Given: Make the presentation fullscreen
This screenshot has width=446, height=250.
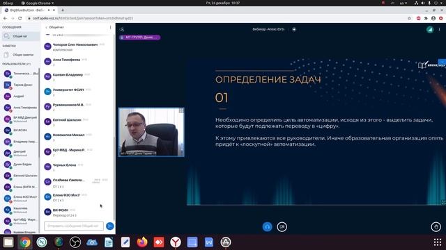Looking at the screenshot, I should tap(443, 202).
